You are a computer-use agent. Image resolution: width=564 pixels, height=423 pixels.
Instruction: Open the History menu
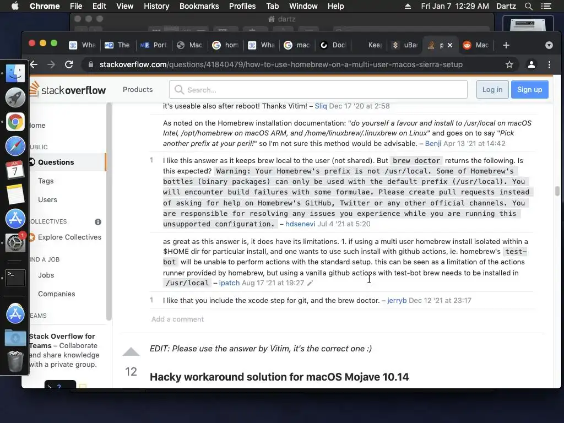[156, 6]
